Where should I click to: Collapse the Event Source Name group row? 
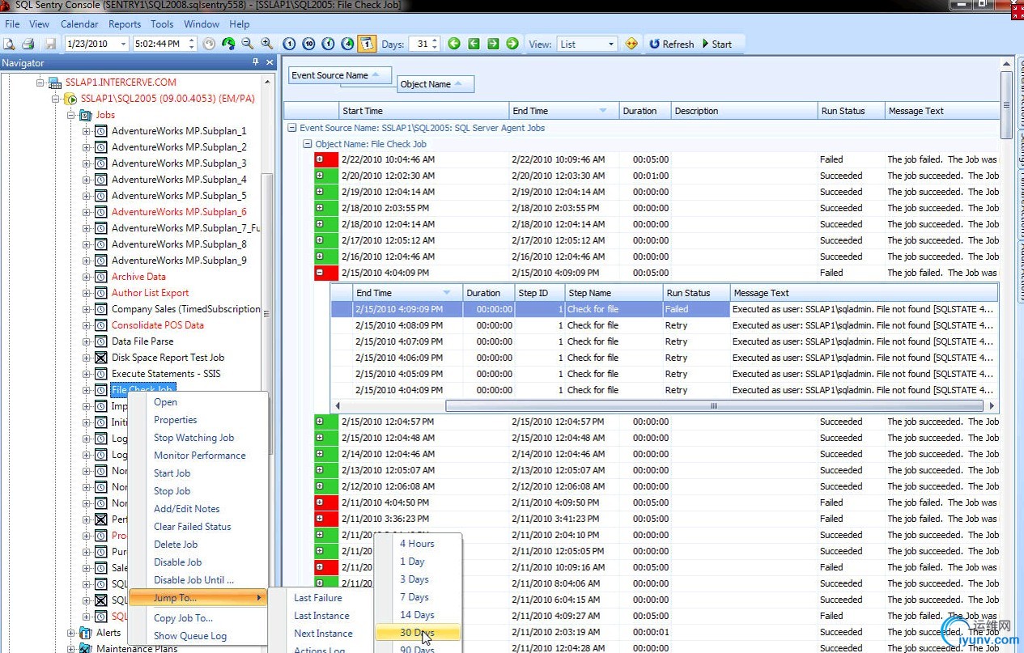291,128
